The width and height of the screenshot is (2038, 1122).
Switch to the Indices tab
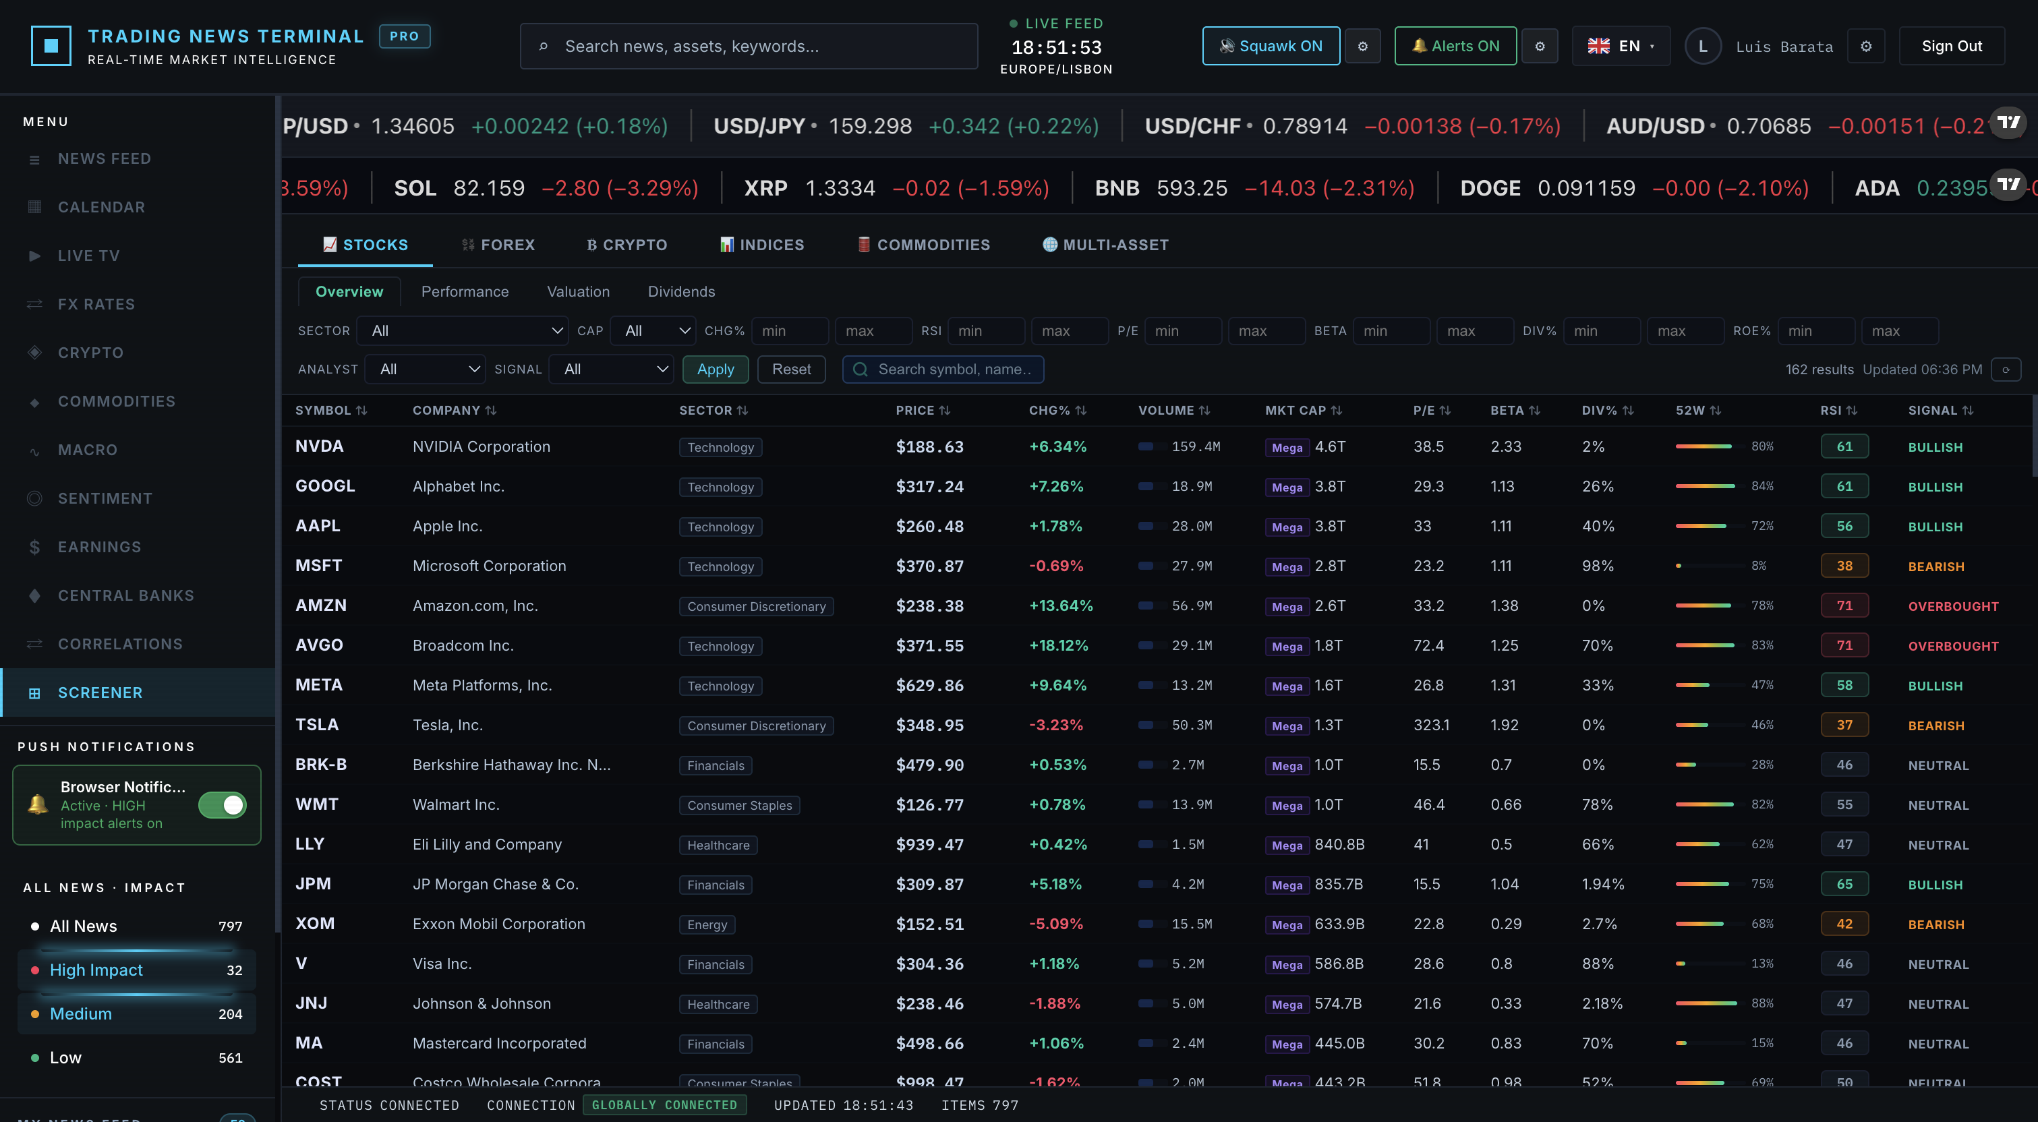762,245
